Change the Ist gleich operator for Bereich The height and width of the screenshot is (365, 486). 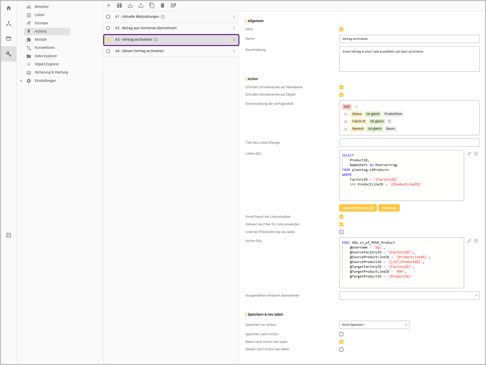pos(375,129)
